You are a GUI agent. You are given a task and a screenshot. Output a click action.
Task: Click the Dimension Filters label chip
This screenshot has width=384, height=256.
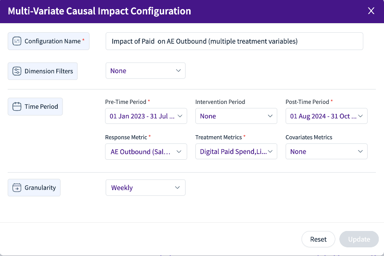click(x=43, y=71)
